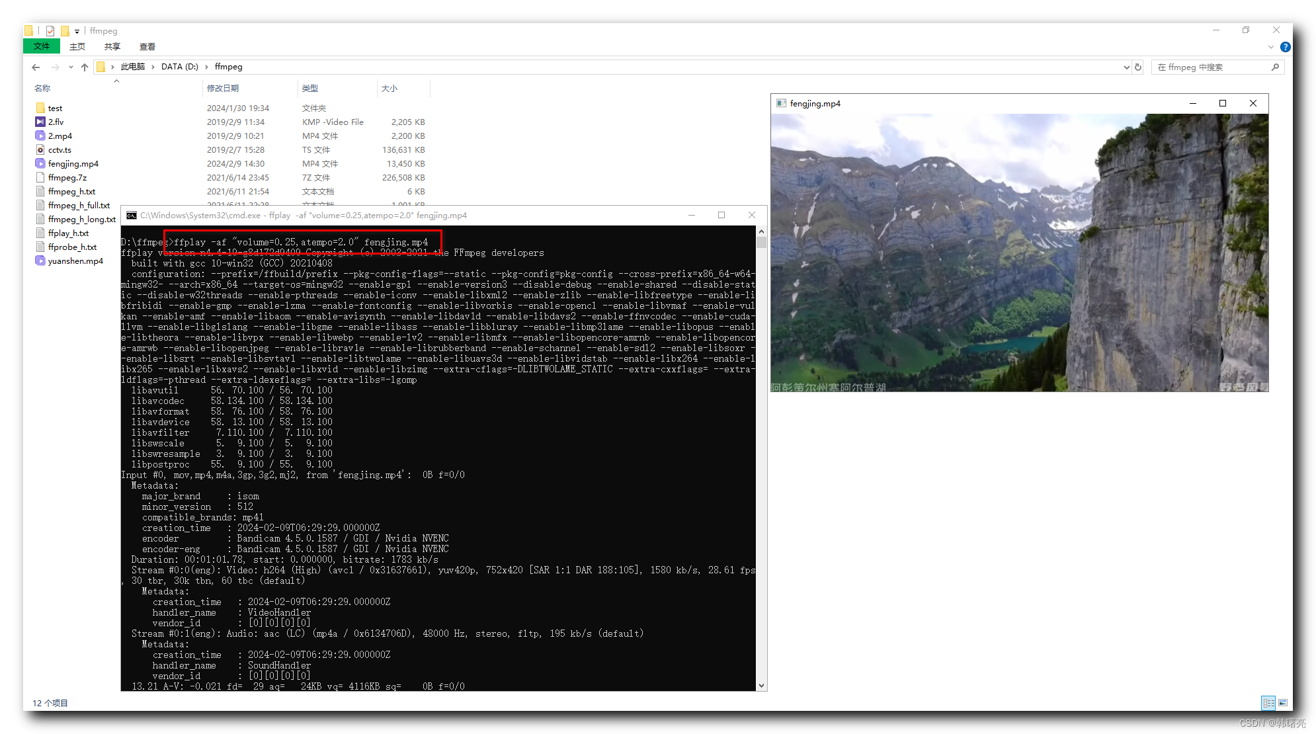This screenshot has width=1316, height=734.
Task: Open the address bar history dropdown
Action: click(x=1126, y=67)
